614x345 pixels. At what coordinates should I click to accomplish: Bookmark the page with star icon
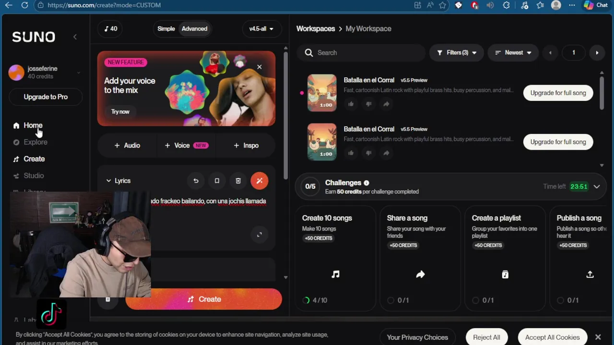(442, 5)
